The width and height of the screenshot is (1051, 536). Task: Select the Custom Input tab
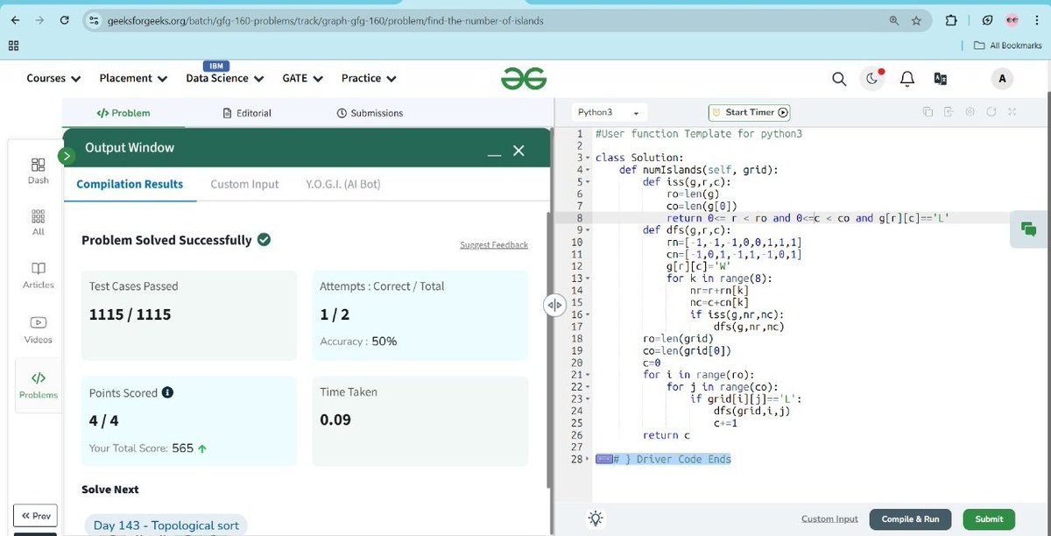point(244,184)
